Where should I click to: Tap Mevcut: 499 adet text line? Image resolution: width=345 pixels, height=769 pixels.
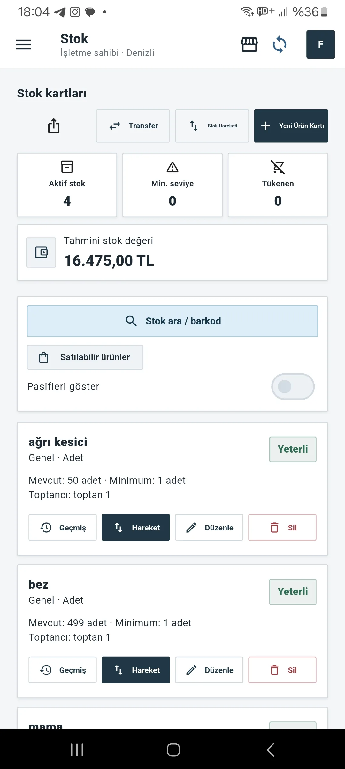pyautogui.click(x=110, y=623)
